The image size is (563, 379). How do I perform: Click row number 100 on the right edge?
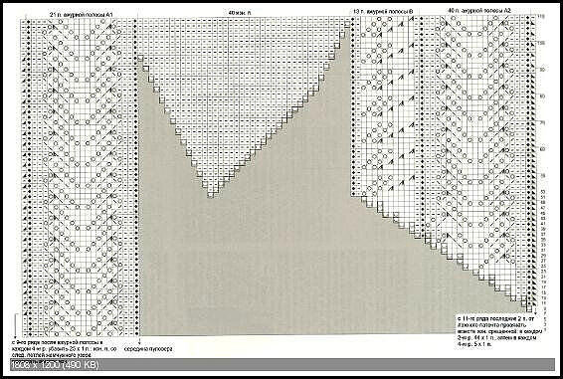(541, 43)
